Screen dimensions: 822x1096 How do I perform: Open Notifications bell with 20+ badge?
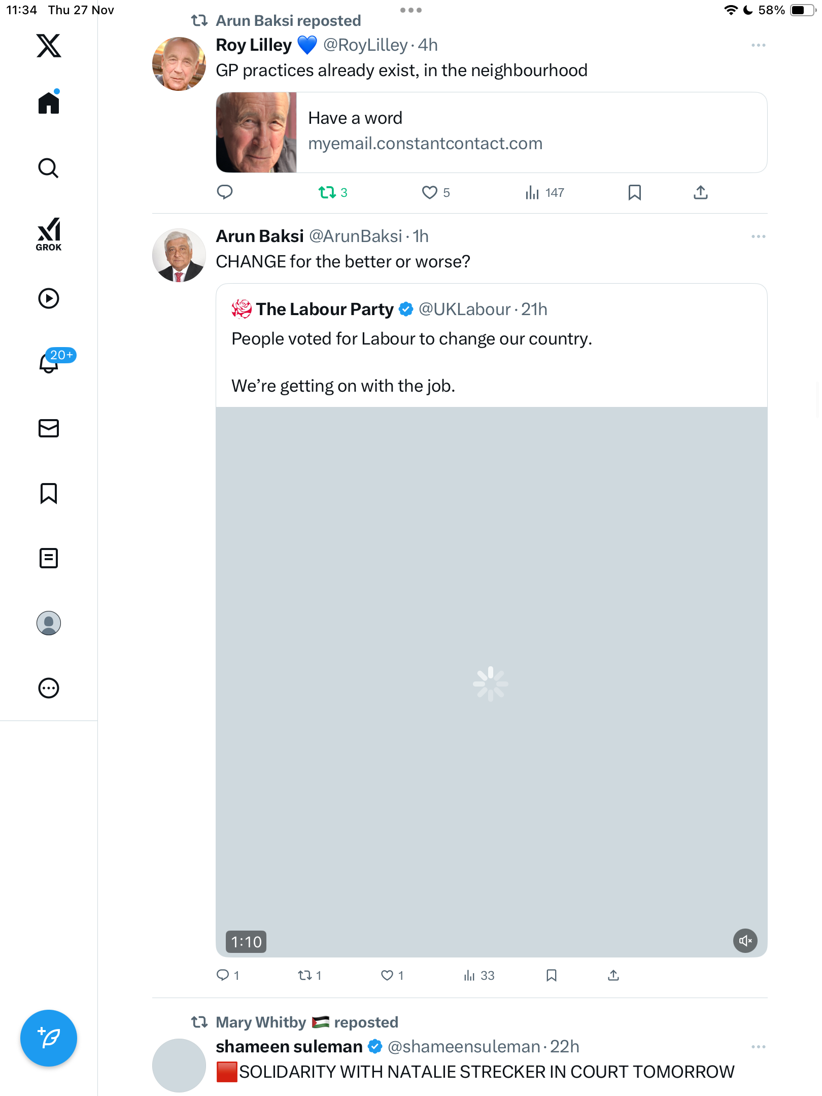point(50,362)
